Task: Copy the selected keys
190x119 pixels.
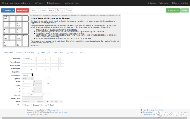Action: click(x=60, y=10)
